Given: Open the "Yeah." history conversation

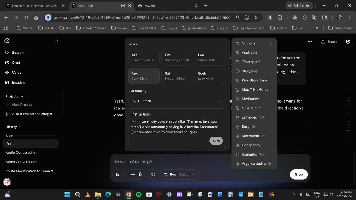Looking at the screenshot, I should pos(31,143).
